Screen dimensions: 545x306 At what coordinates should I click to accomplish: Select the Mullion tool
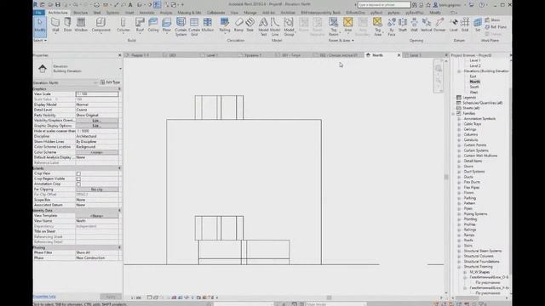(x=208, y=25)
